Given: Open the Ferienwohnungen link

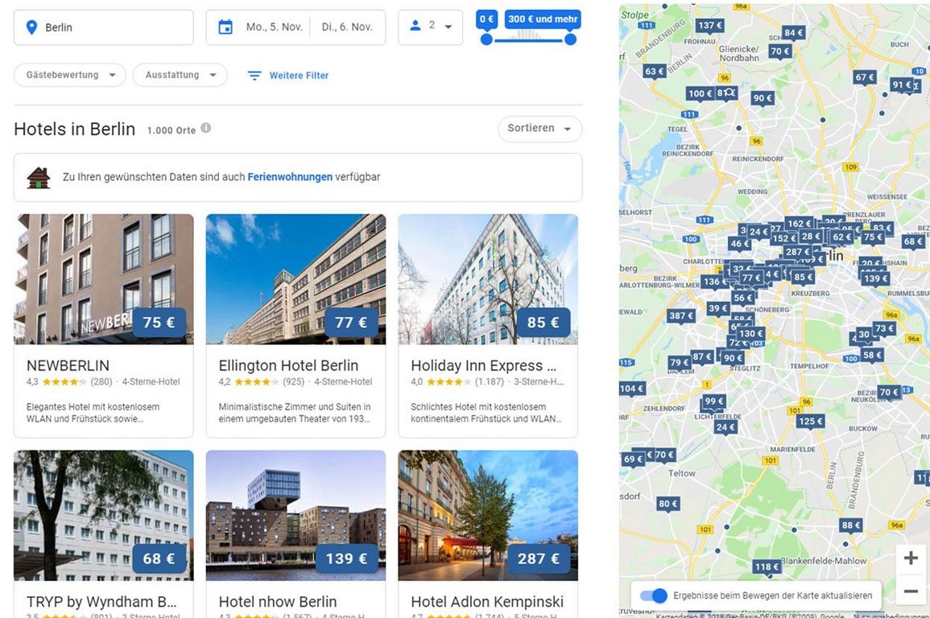Looking at the screenshot, I should pos(290,177).
